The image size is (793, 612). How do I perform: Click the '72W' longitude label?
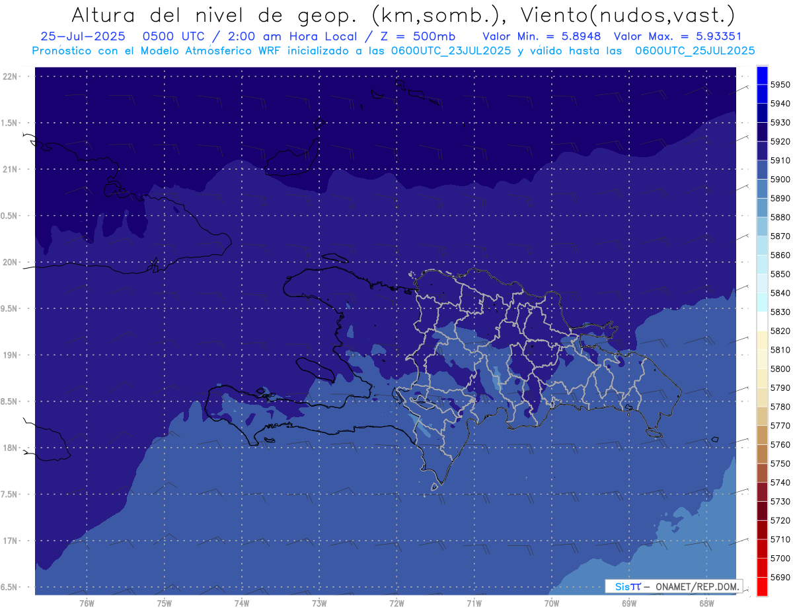pos(397,603)
